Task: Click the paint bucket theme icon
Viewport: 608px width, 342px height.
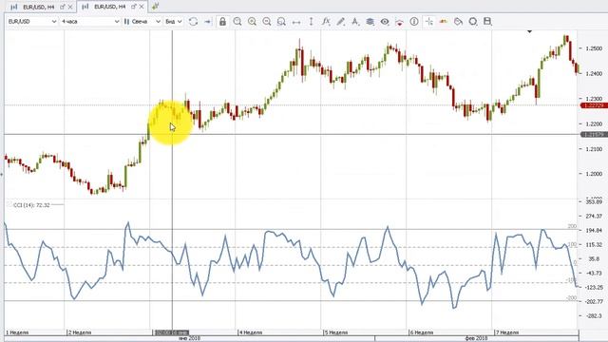Action: click(458, 22)
